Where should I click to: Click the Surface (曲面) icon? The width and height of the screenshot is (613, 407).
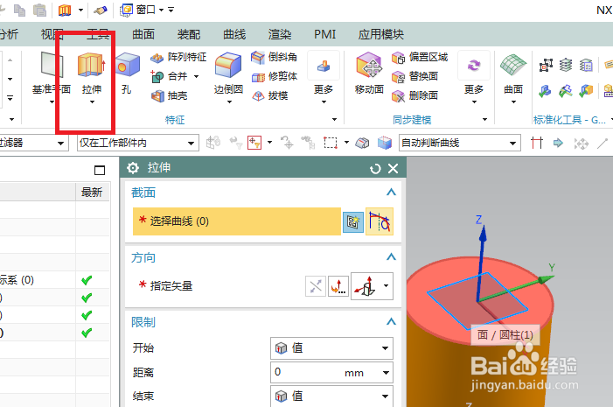point(513,65)
